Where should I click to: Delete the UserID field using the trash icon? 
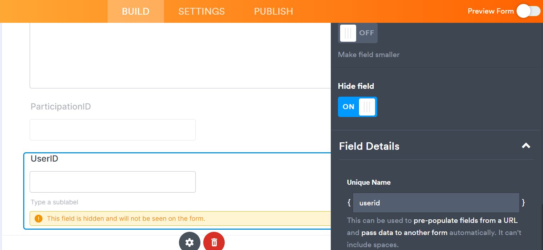(x=214, y=242)
